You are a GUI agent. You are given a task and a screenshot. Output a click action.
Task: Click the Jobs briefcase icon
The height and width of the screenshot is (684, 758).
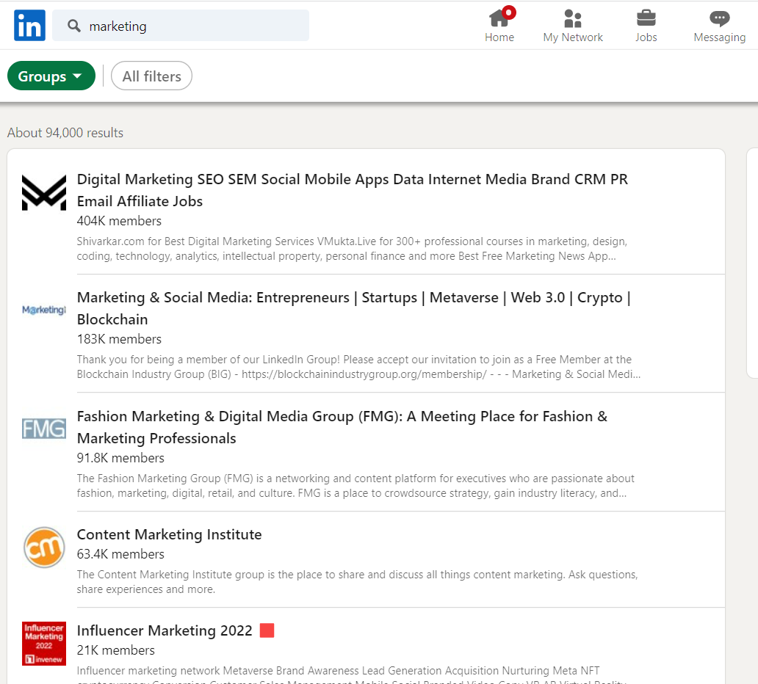tap(646, 20)
